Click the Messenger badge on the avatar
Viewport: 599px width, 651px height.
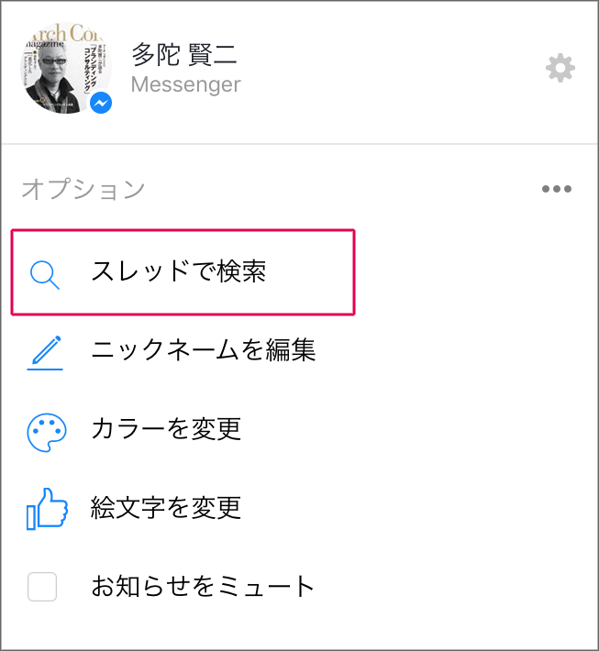click(x=101, y=103)
